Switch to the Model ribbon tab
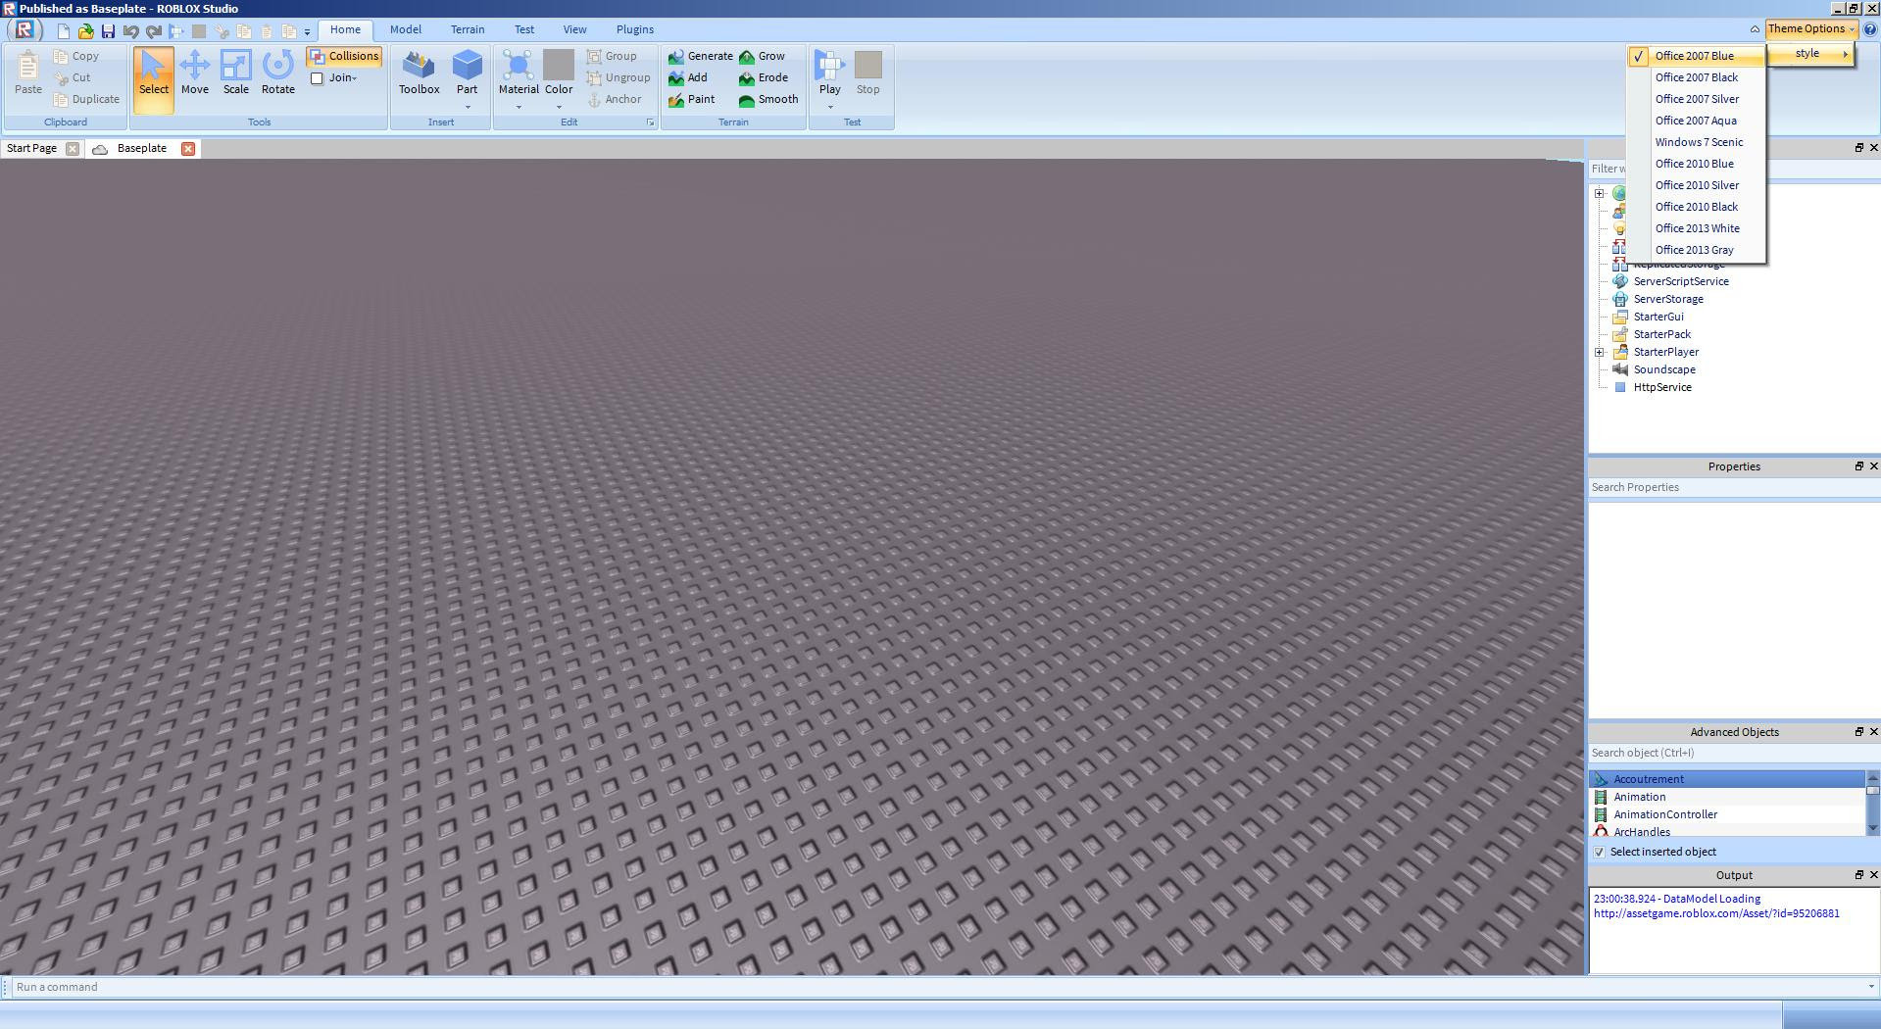The height and width of the screenshot is (1029, 1881). click(406, 29)
